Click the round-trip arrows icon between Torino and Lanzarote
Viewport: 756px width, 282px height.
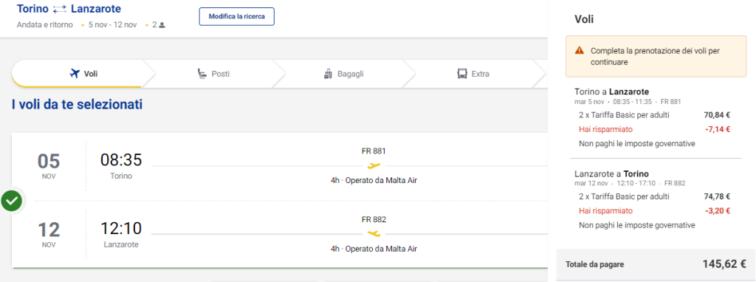pos(59,9)
